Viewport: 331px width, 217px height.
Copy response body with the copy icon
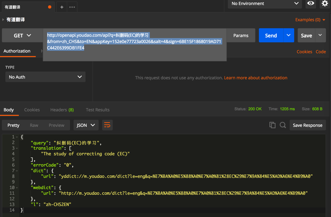(272, 125)
